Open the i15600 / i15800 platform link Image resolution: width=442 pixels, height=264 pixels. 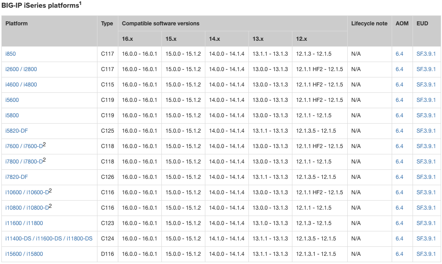tap(24, 254)
